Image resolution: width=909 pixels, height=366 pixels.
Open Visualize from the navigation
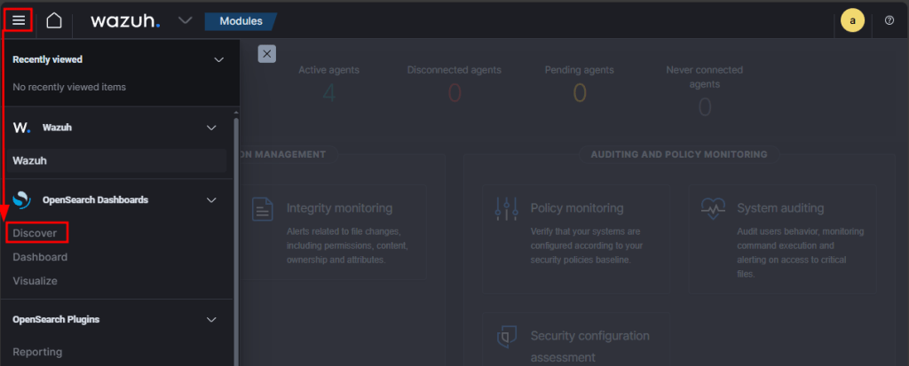35,281
